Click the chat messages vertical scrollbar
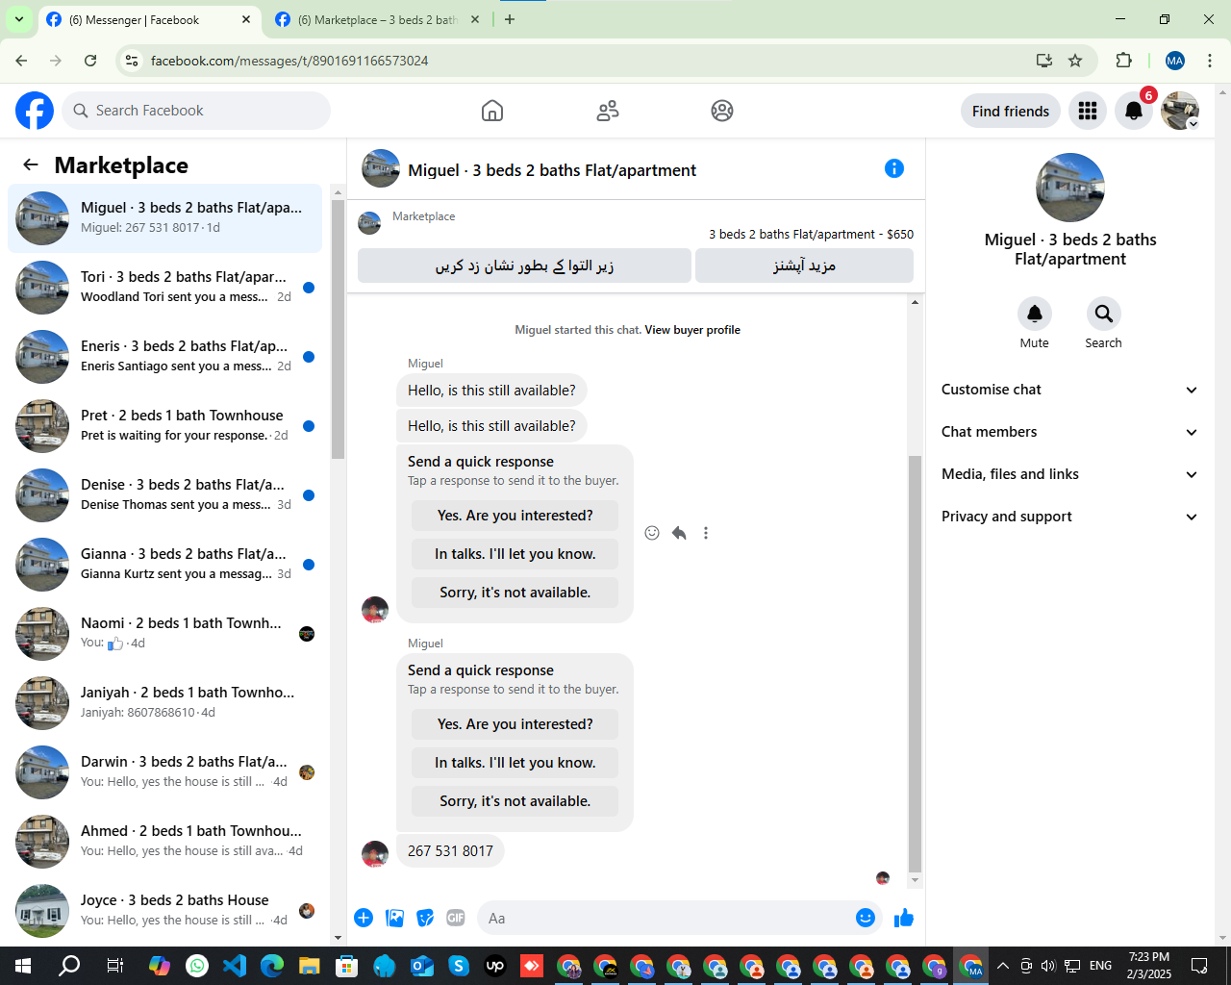 [x=915, y=664]
